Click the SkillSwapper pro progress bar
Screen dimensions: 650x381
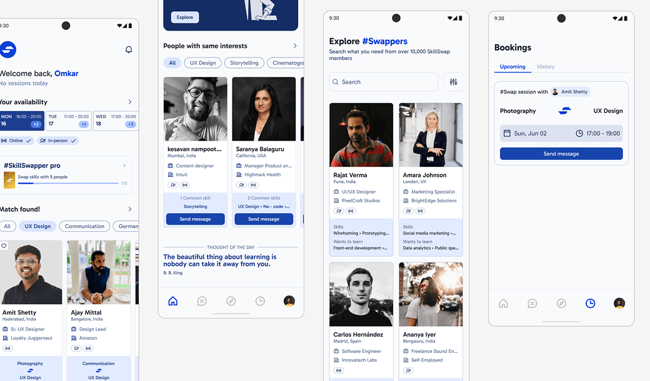[x=68, y=183]
